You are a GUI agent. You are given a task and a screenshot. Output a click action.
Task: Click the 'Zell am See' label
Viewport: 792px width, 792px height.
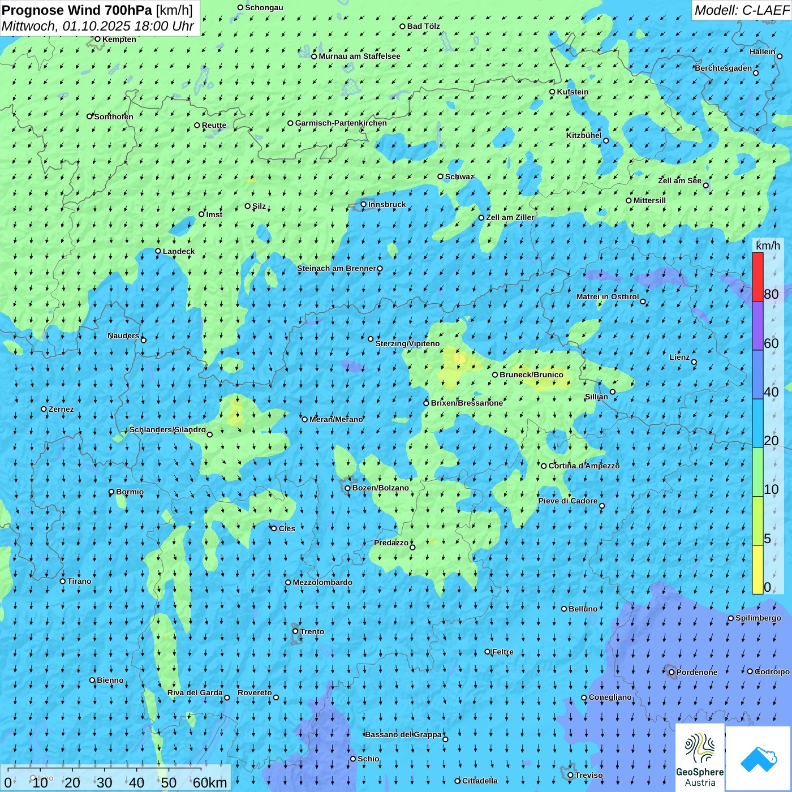coord(679,180)
